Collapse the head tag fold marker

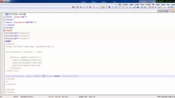(4, 20)
